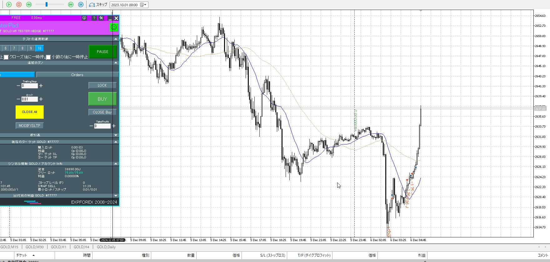Enable クローズ後に一時停止 checkbox

(x=6, y=57)
